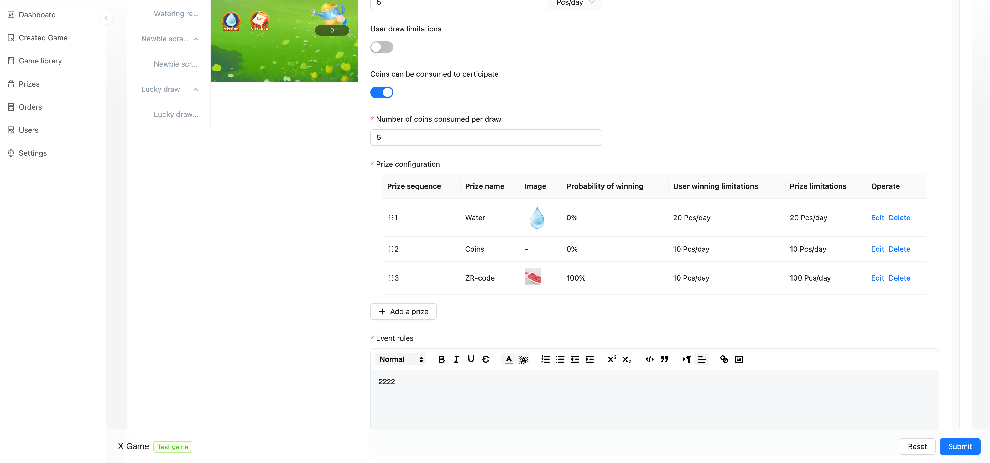
Task: Open the text color picker in the toolbar
Action: (508, 359)
